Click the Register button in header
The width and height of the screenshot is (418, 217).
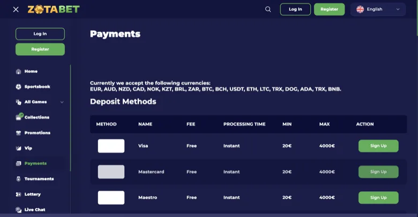click(329, 9)
